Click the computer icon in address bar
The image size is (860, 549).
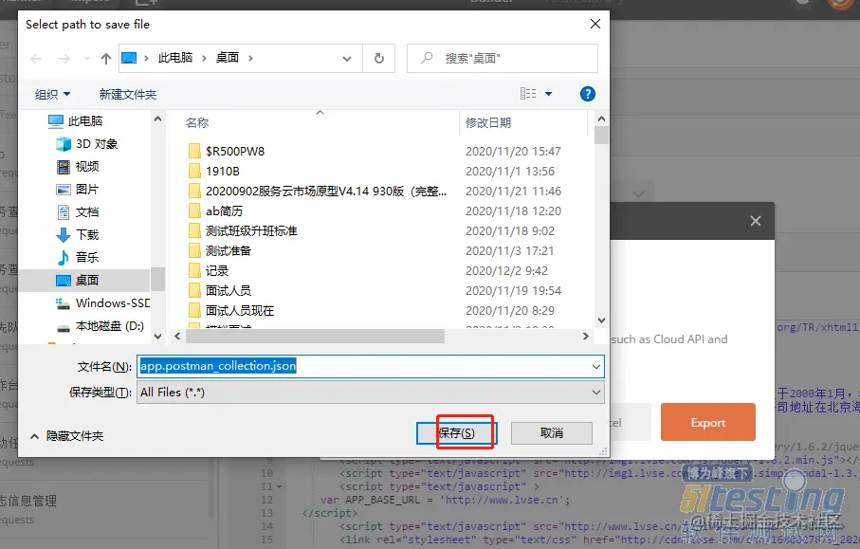pyautogui.click(x=129, y=58)
